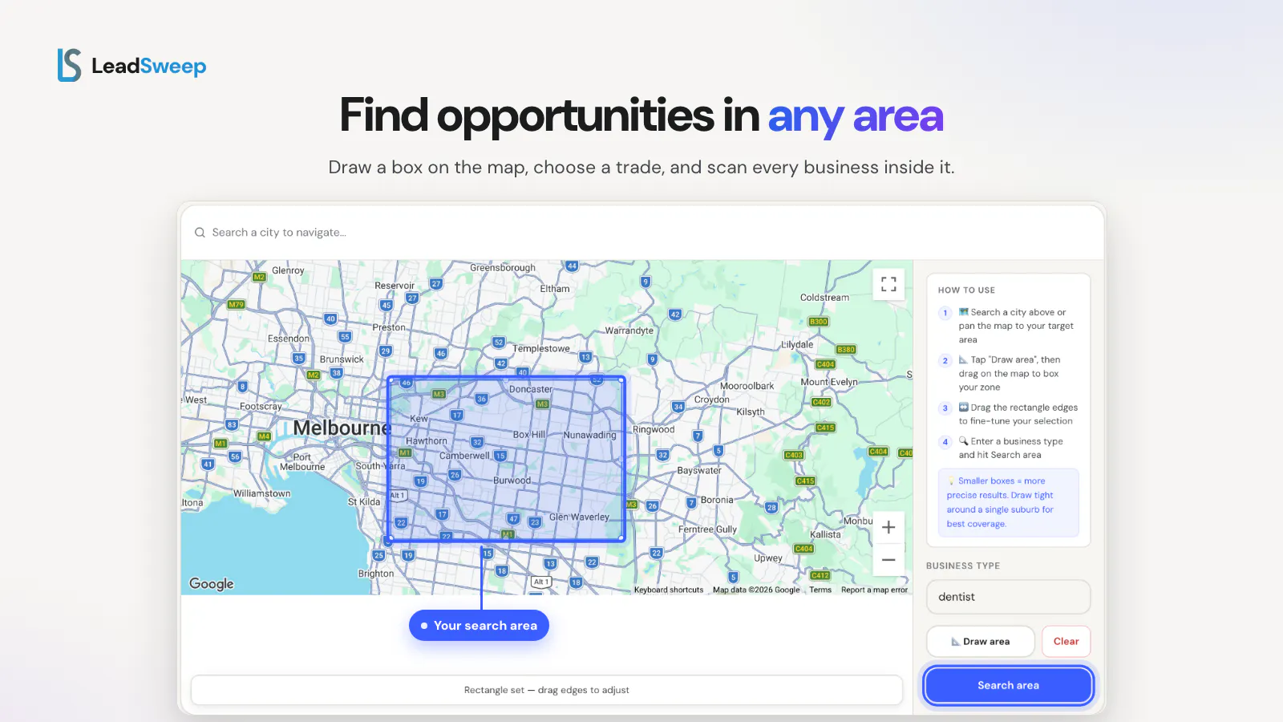Click the Doncaster label on the map
Screen dimensions: 1283x722
[x=531, y=389]
